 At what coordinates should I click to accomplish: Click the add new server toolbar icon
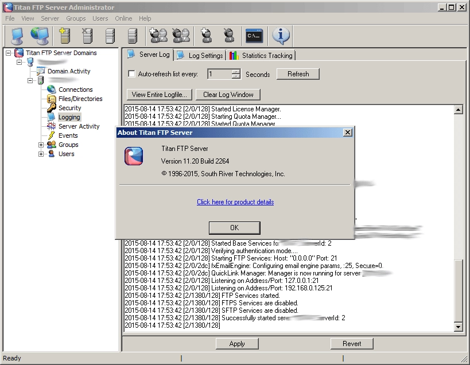(x=64, y=36)
